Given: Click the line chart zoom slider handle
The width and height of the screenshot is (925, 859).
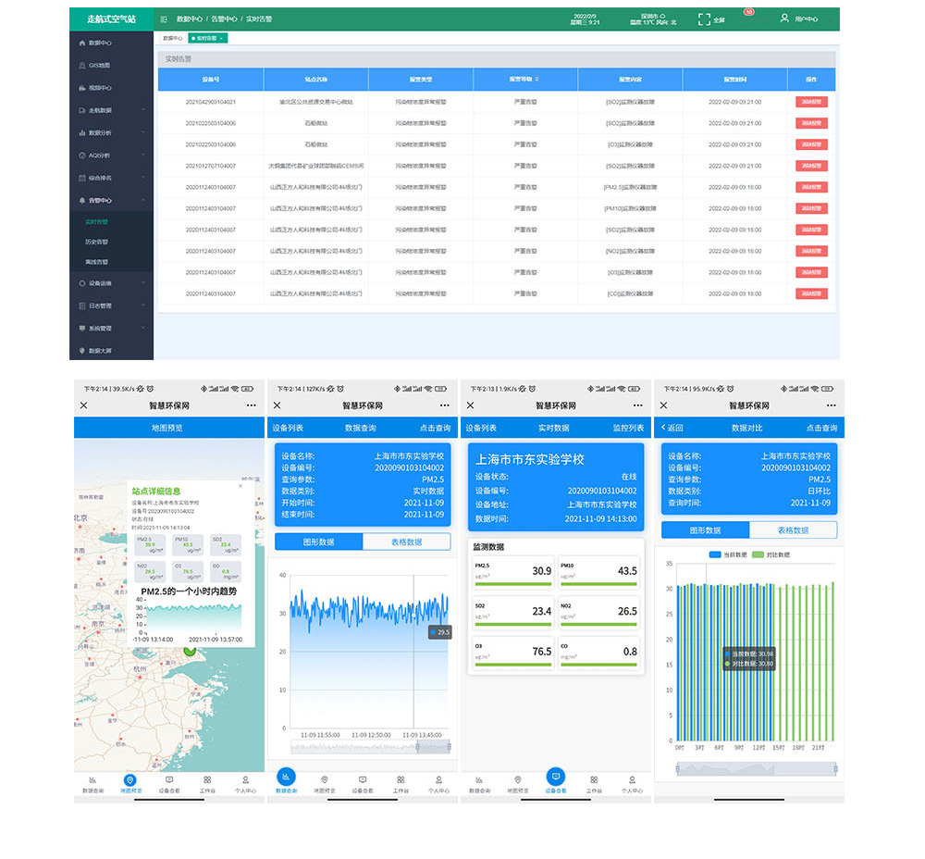Looking at the screenshot, I should point(448,746).
